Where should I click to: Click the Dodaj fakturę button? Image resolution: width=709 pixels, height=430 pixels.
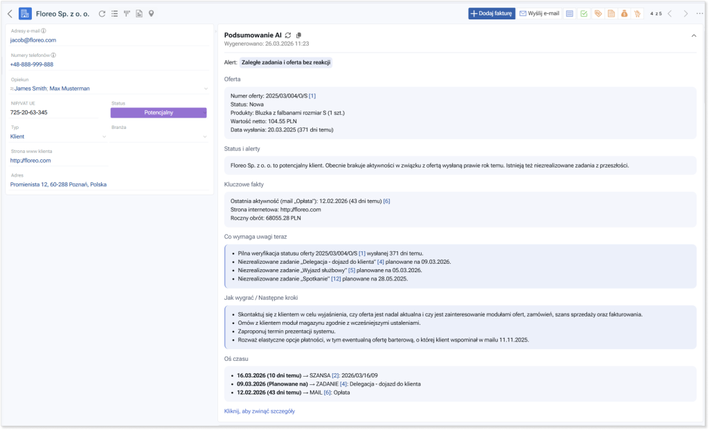491,13
